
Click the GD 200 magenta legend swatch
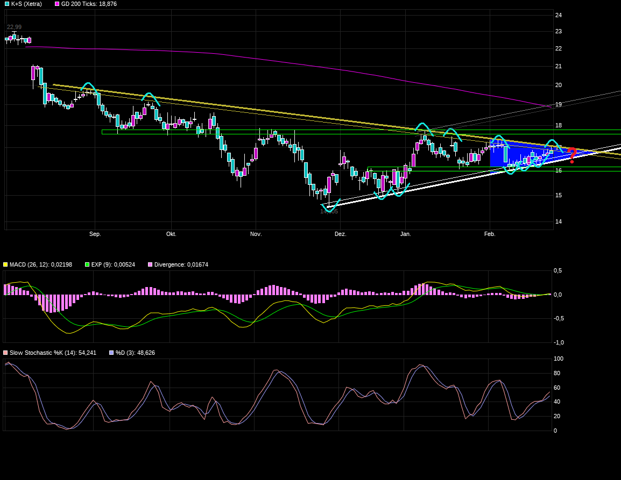pos(57,4)
